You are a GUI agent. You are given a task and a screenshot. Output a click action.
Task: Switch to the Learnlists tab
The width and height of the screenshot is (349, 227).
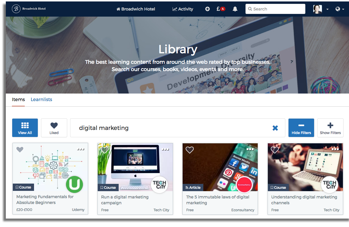pos(41,99)
